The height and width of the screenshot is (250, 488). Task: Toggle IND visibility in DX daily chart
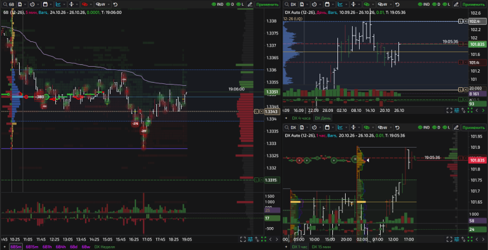[x=424, y=4]
